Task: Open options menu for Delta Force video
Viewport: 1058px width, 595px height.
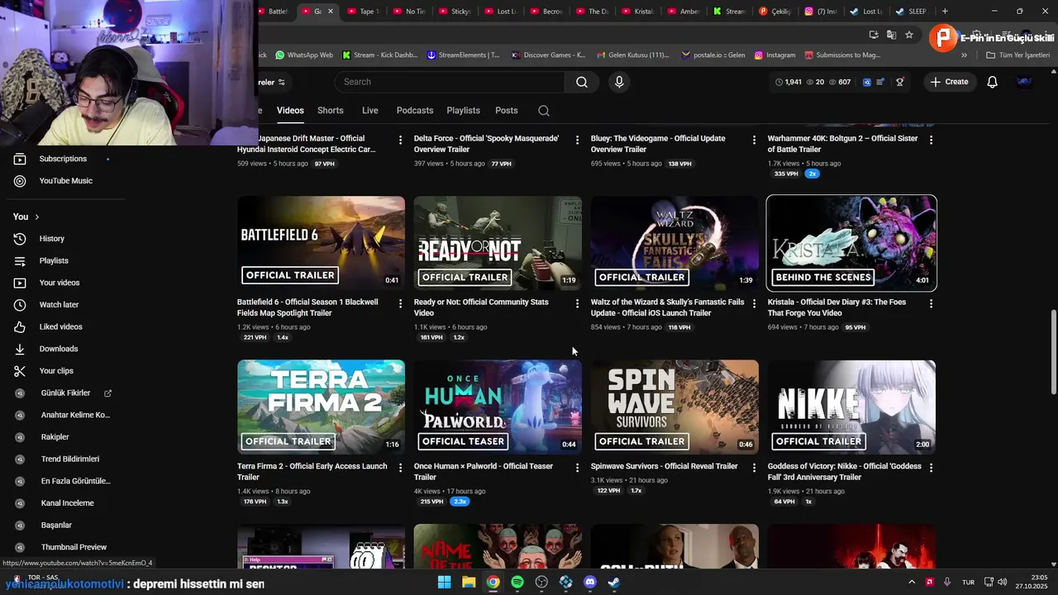Action: 577,140
